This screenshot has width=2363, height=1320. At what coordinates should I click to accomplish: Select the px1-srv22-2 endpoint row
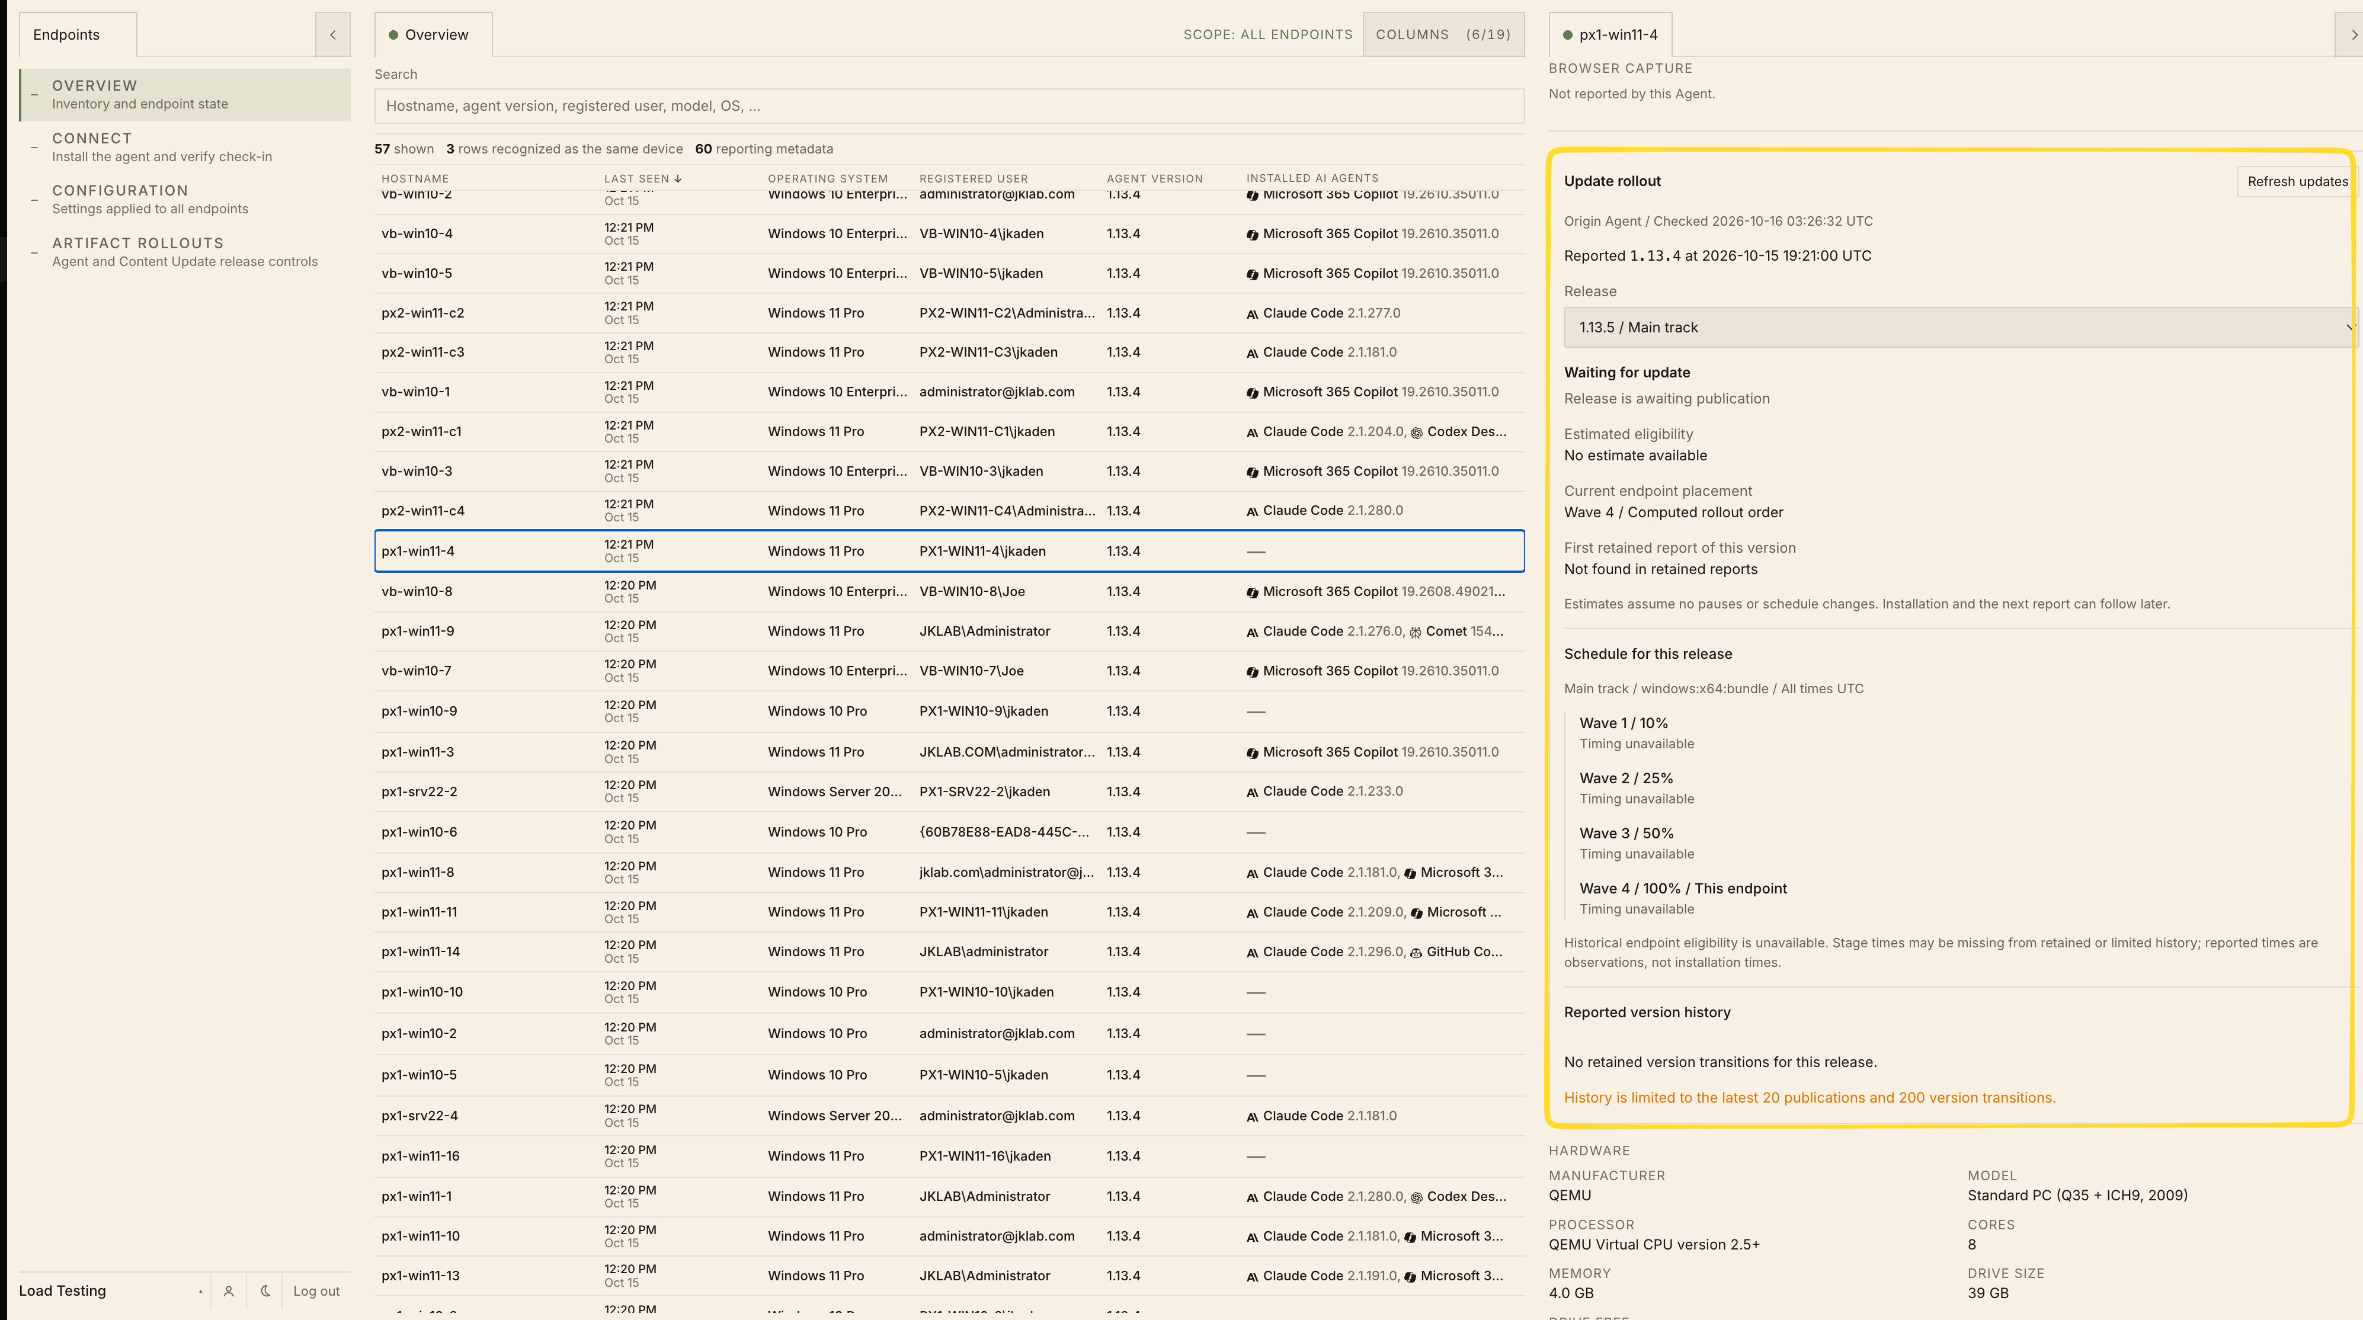point(949,792)
